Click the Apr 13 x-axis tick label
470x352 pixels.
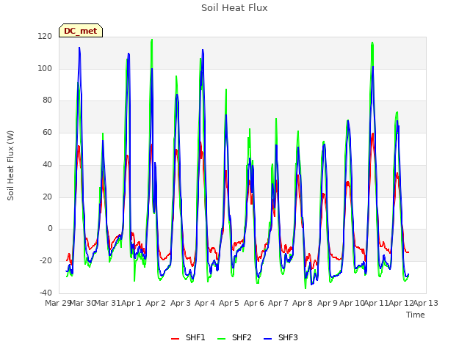click(426, 303)
